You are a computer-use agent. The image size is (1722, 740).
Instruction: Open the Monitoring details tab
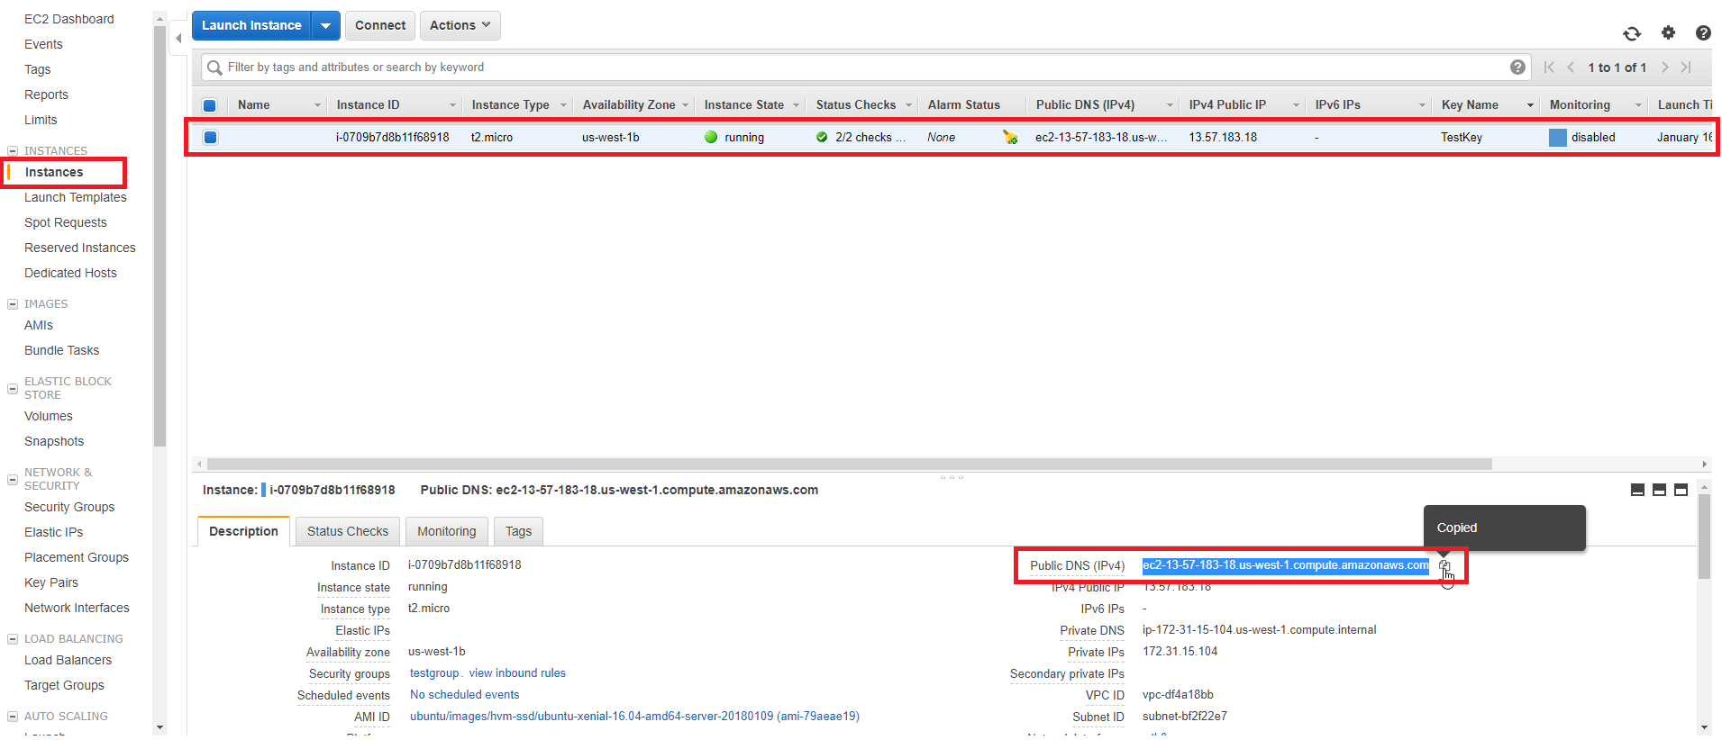(446, 531)
